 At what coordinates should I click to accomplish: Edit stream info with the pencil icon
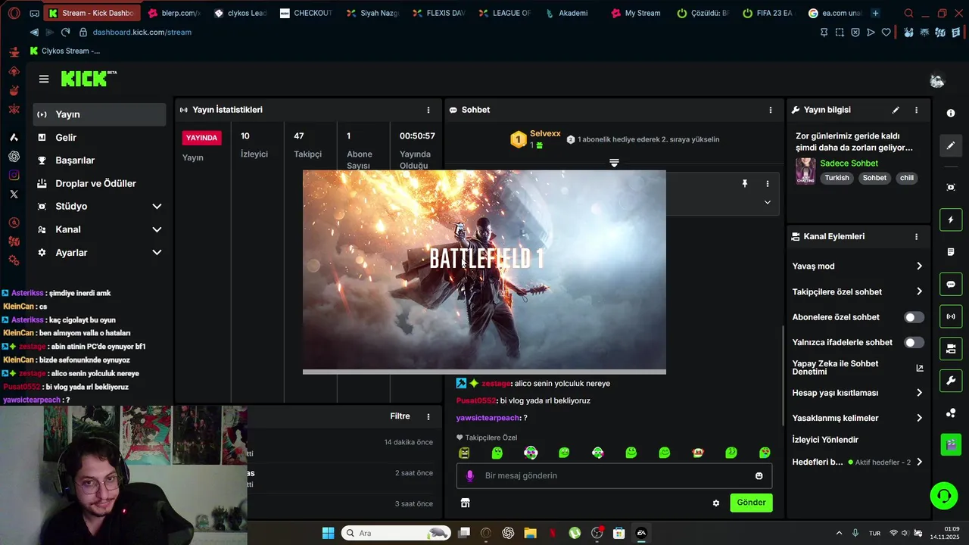pos(896,110)
